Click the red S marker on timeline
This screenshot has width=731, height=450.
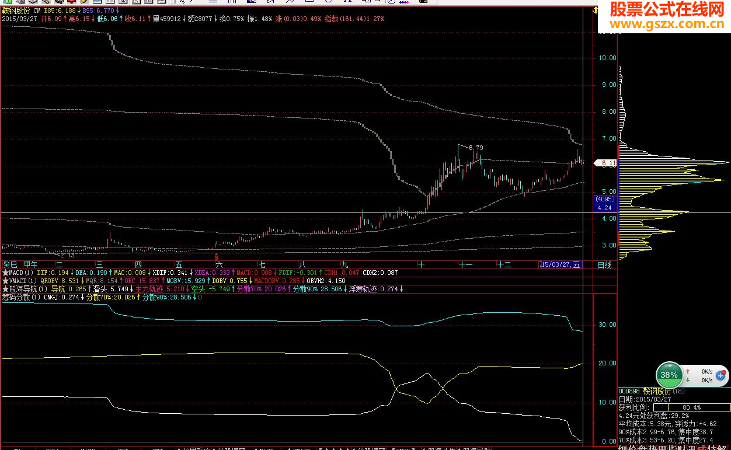217,257
